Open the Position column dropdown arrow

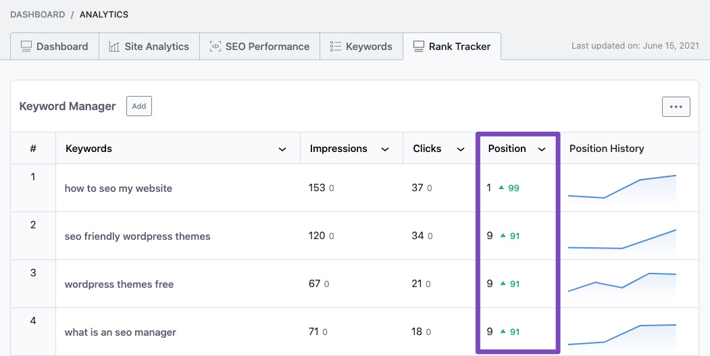541,149
